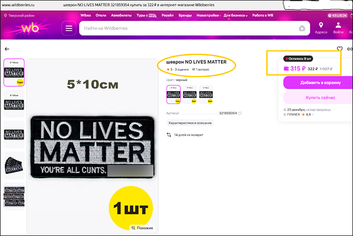Copy article number 321859354 via copy icon
Screen dimensions: 353x236
pyautogui.click(x=240, y=113)
